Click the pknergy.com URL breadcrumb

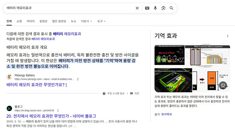coord(44,79)
